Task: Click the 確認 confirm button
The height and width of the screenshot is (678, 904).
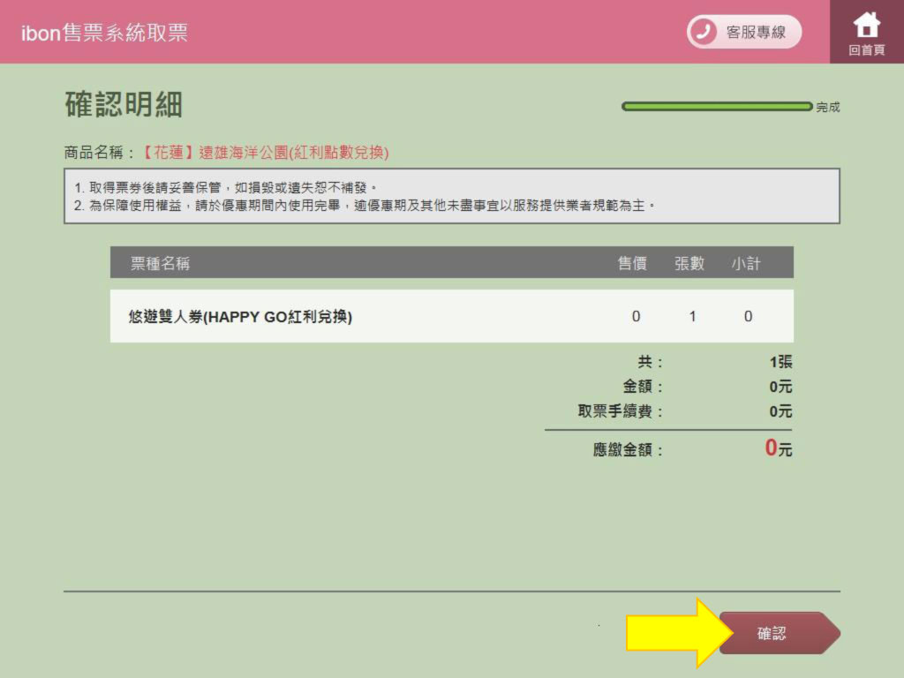Action: (x=780, y=633)
